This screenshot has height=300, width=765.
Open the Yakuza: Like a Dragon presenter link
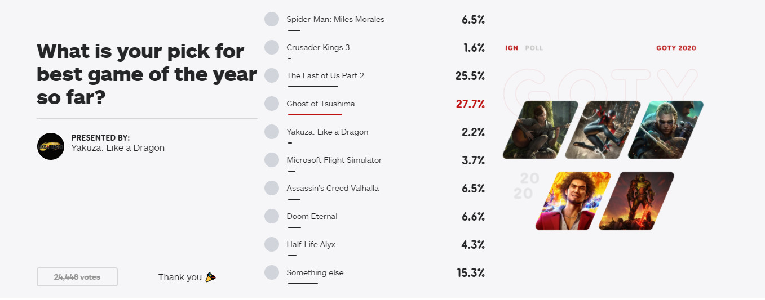pyautogui.click(x=118, y=148)
